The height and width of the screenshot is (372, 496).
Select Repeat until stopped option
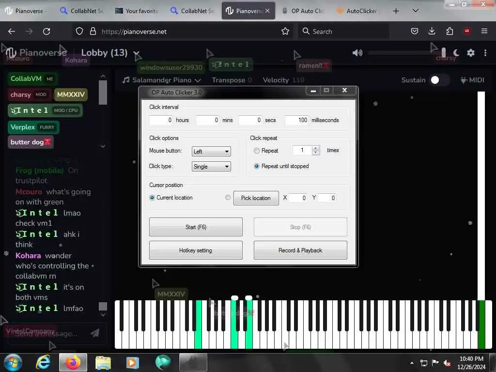coord(257,166)
